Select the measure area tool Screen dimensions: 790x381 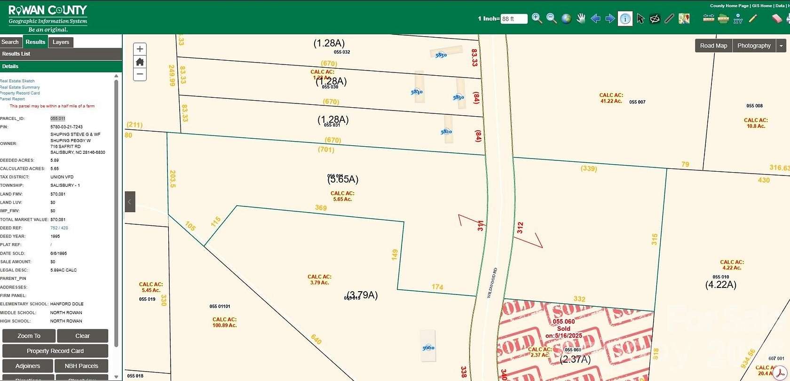(723, 18)
